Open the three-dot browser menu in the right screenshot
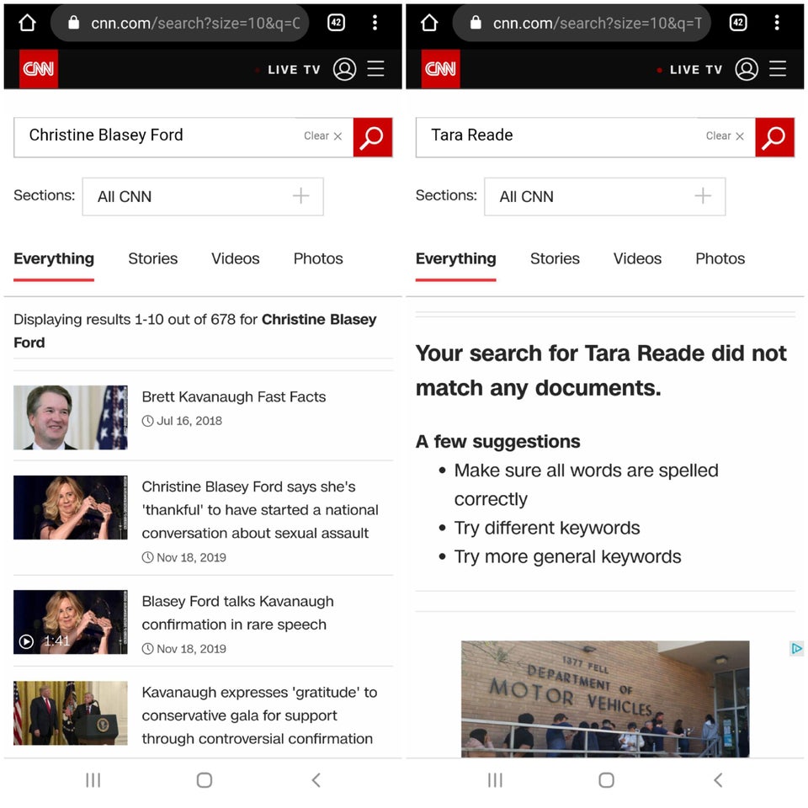The width and height of the screenshot is (808, 808). point(777,22)
